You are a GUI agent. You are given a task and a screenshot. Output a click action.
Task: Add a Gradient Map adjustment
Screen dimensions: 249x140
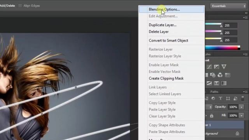pos(224,83)
